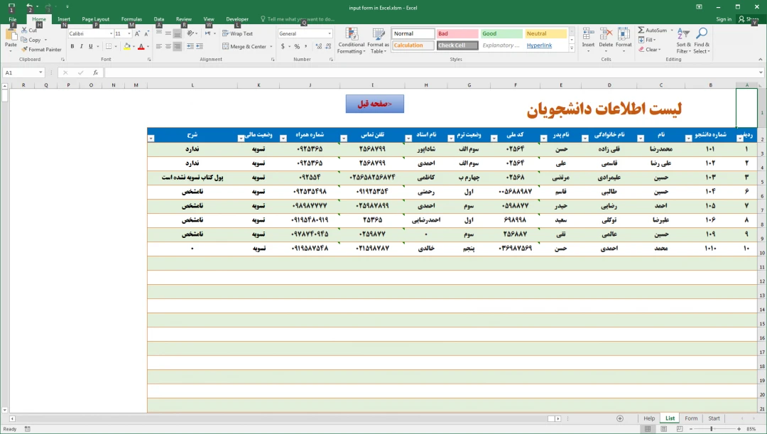Open filter dropdown for نام استاد column
The height and width of the screenshot is (434, 767).
tap(408, 139)
